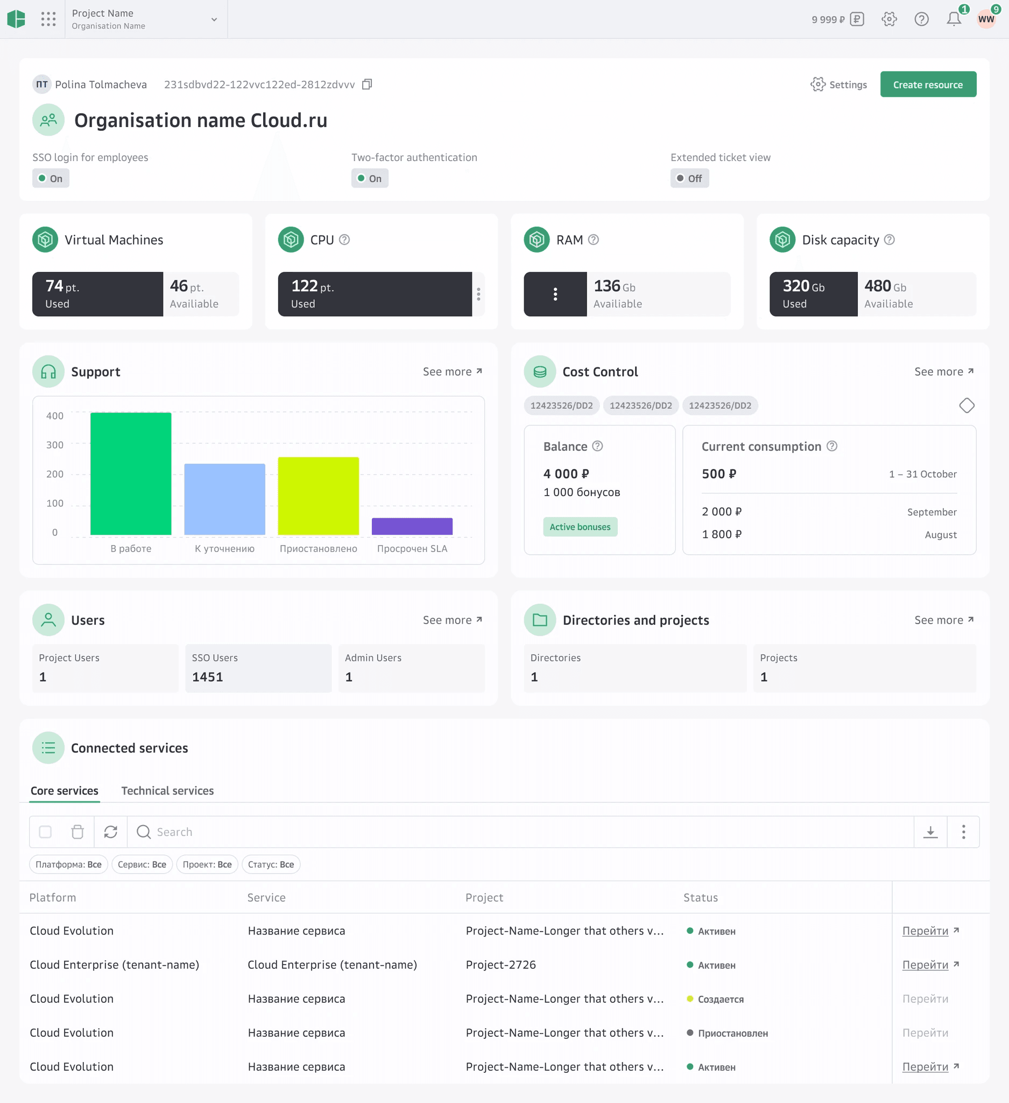Click the RAM info question icon
1009x1103 pixels.
[594, 240]
